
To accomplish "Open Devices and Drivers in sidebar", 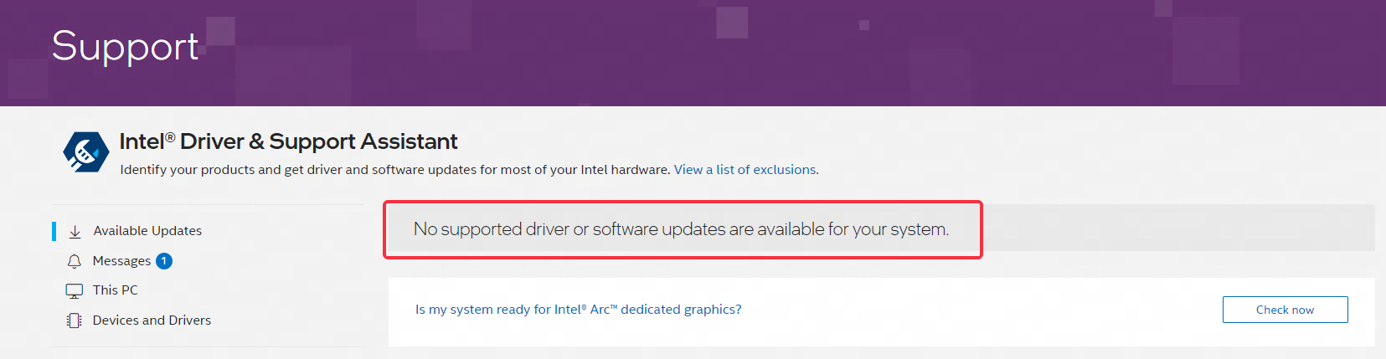I will (x=152, y=321).
